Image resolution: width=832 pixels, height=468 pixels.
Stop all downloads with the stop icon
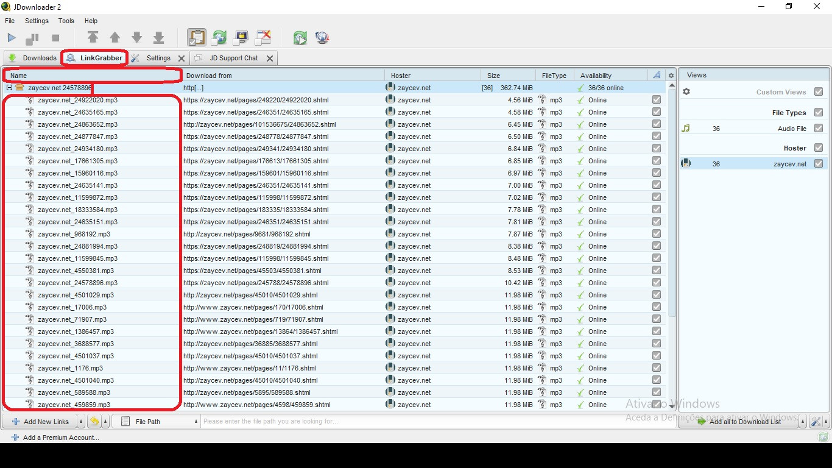pos(55,38)
